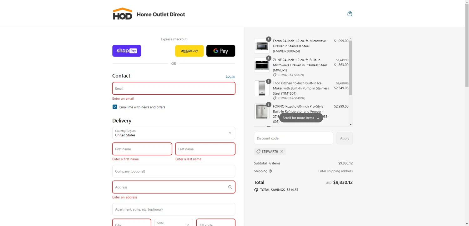This screenshot has width=469, height=226.
Task: Focus the First name field
Action: pos(142,149)
